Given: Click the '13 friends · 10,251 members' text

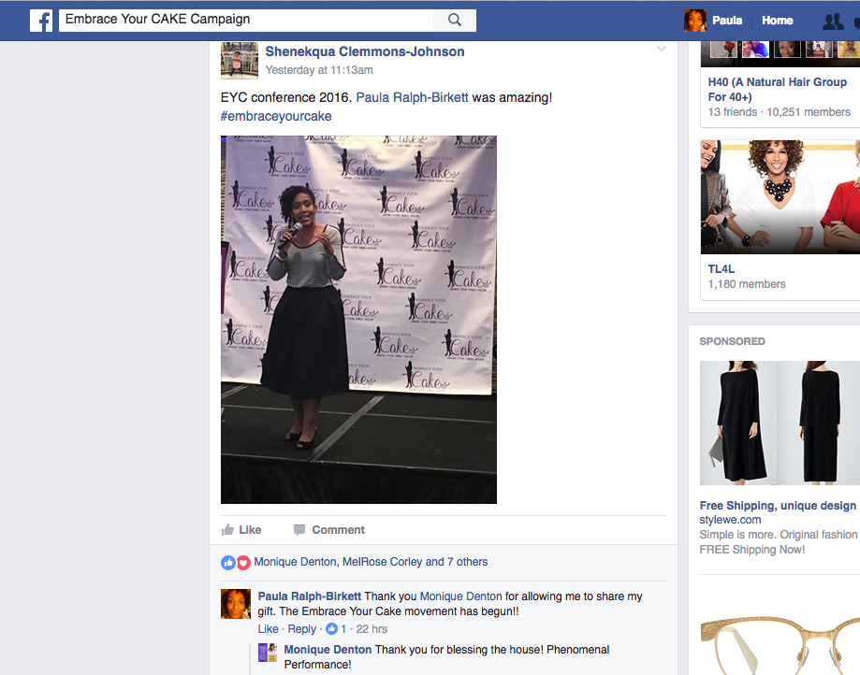Looking at the screenshot, I should 779,112.
